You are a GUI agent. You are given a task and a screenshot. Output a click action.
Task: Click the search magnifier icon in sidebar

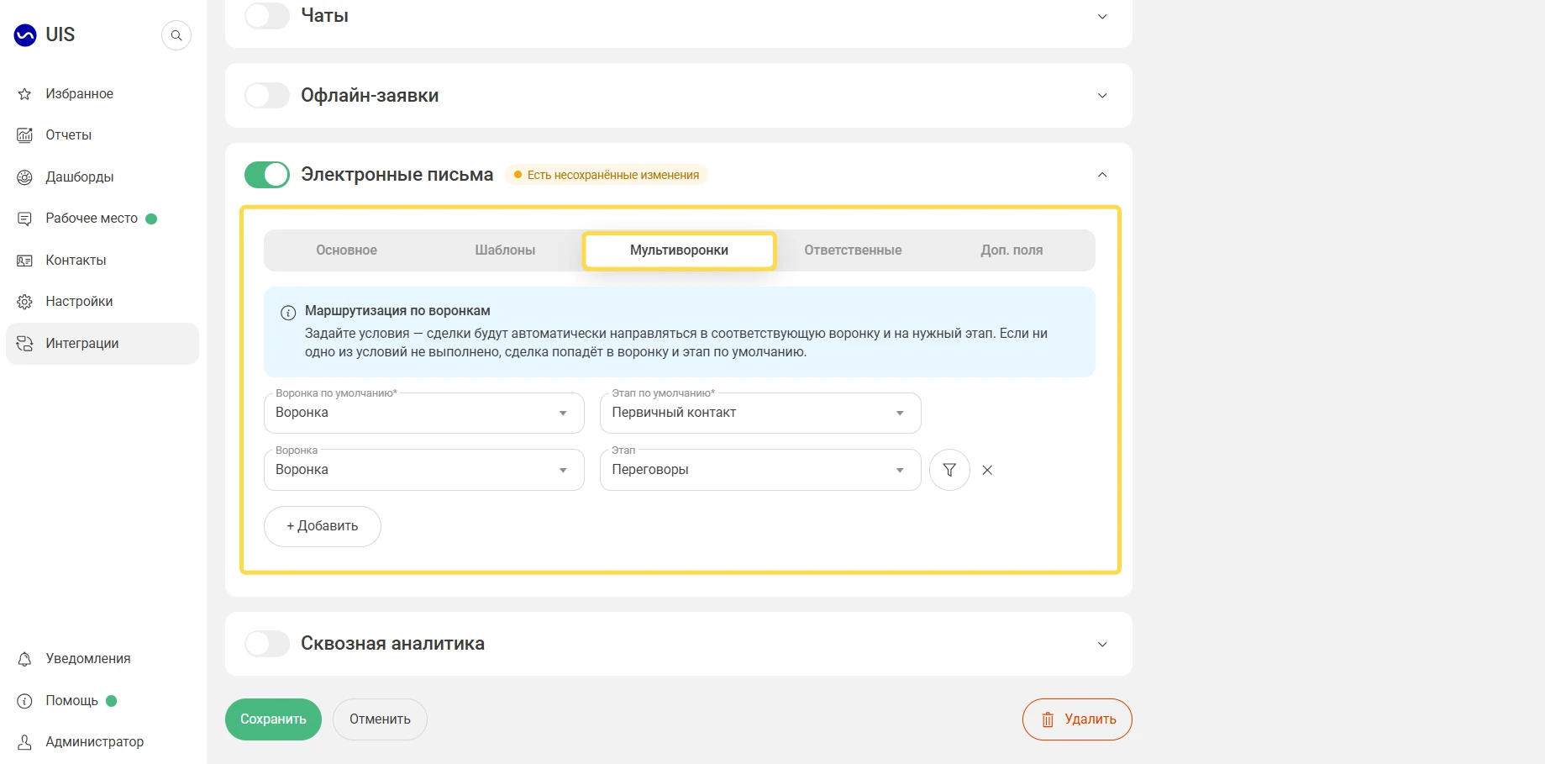[176, 35]
